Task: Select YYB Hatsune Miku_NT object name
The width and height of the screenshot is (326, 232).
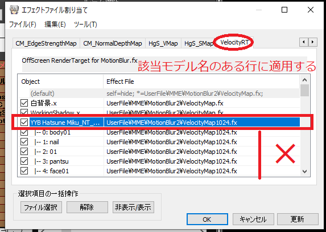Action: point(65,123)
